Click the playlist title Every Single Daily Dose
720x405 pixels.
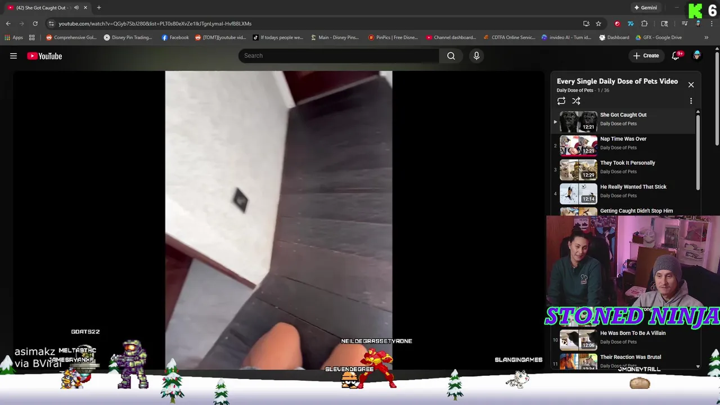[617, 82]
